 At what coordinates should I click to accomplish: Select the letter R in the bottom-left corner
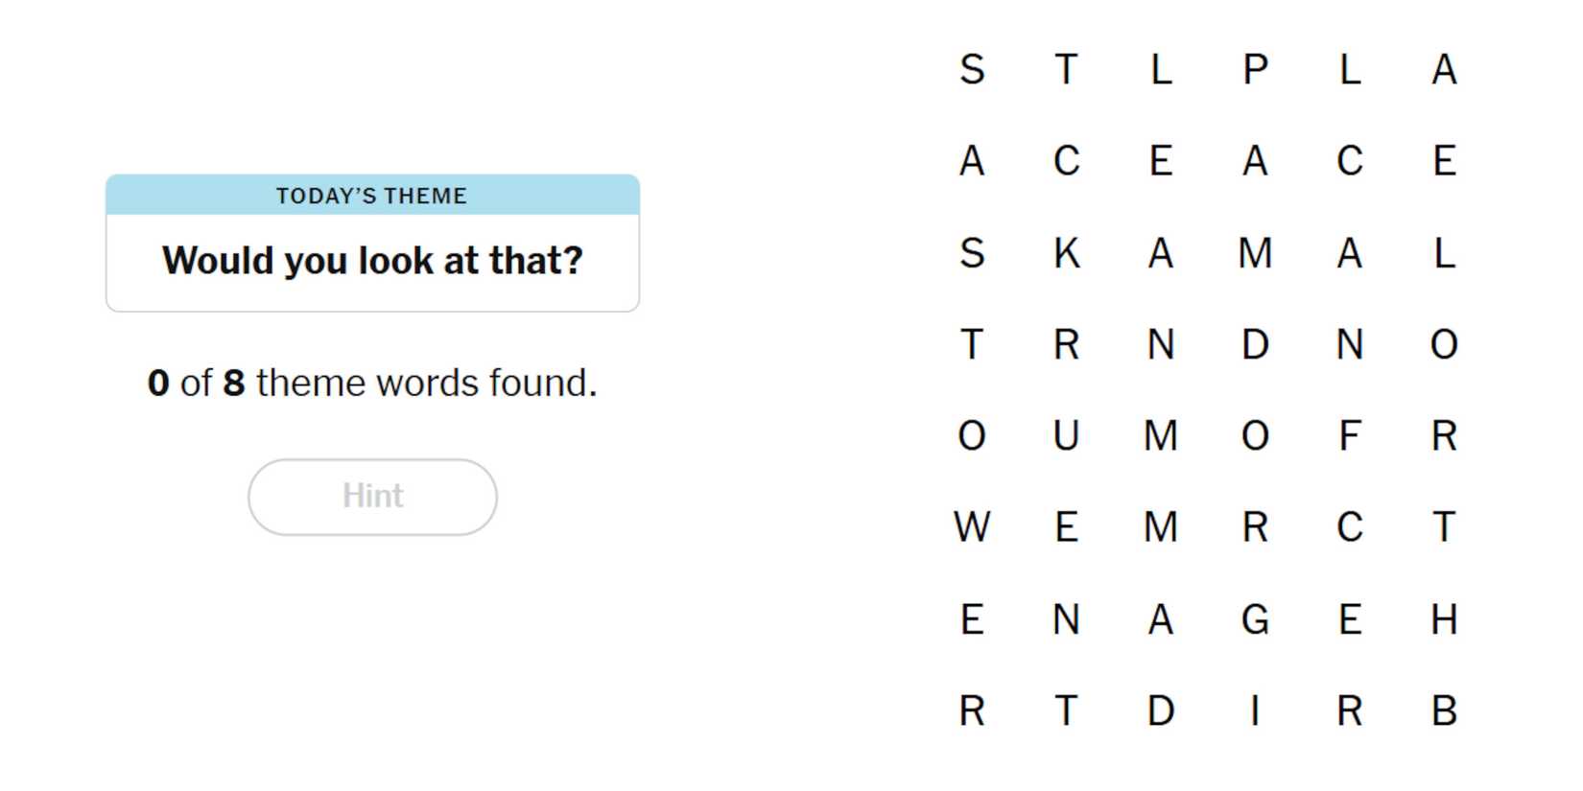pyautogui.click(x=972, y=711)
